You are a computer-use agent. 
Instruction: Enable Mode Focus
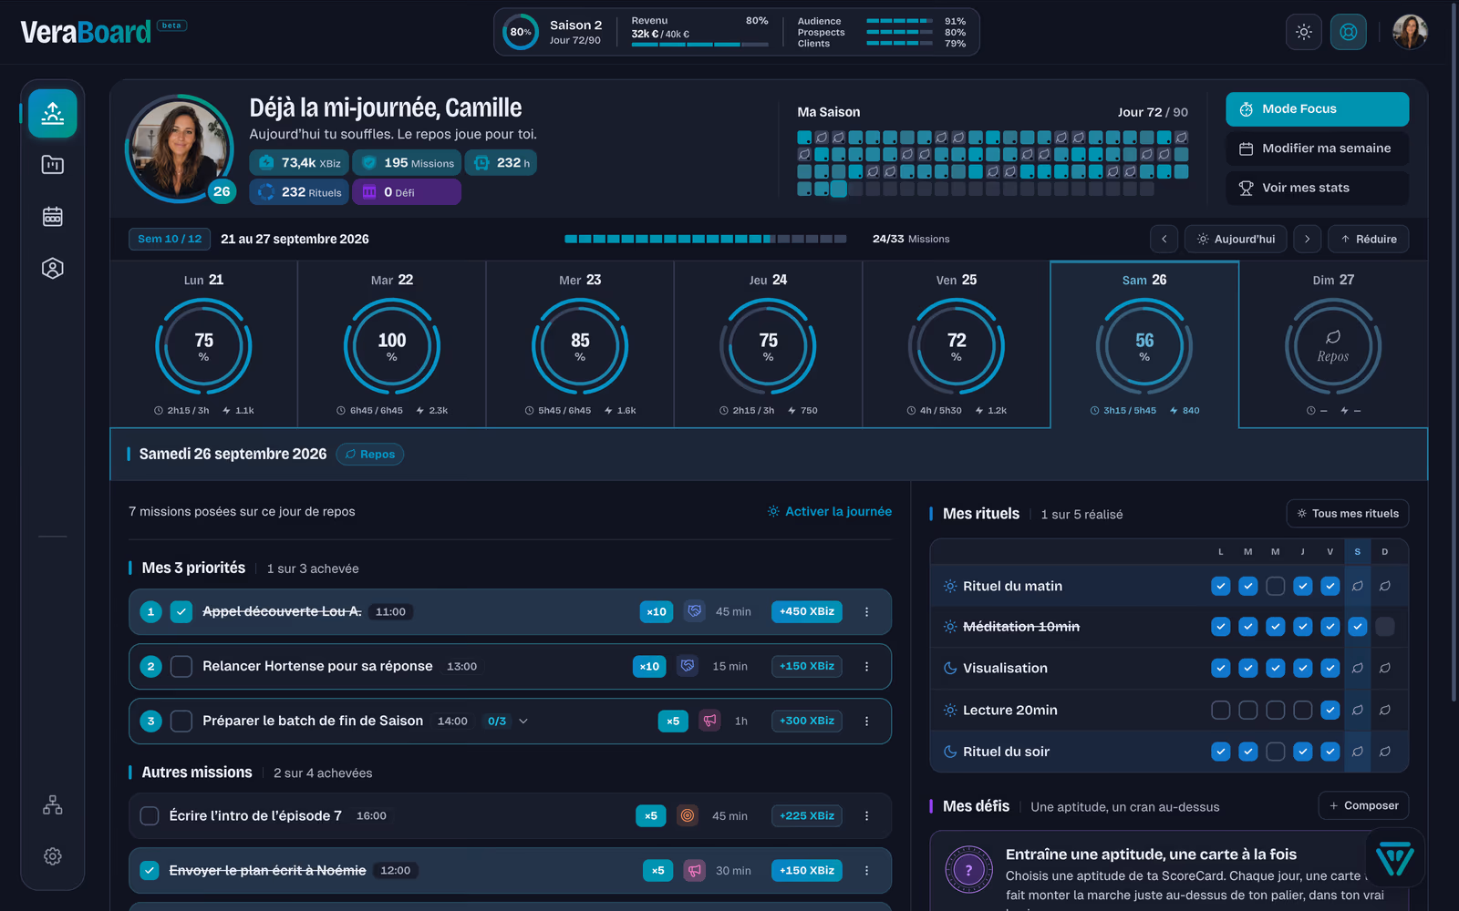1318,109
